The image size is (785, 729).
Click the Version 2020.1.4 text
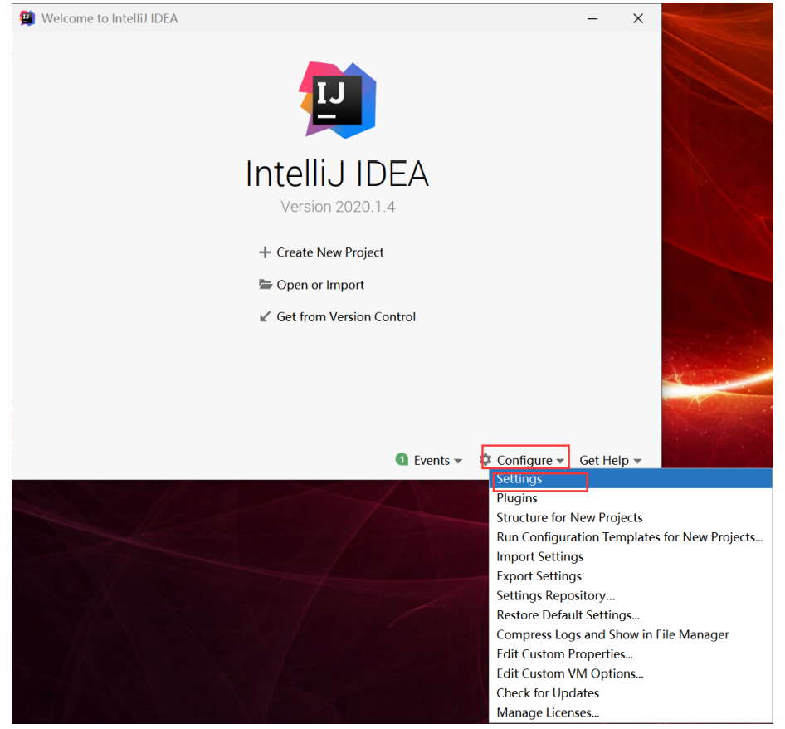pos(338,207)
